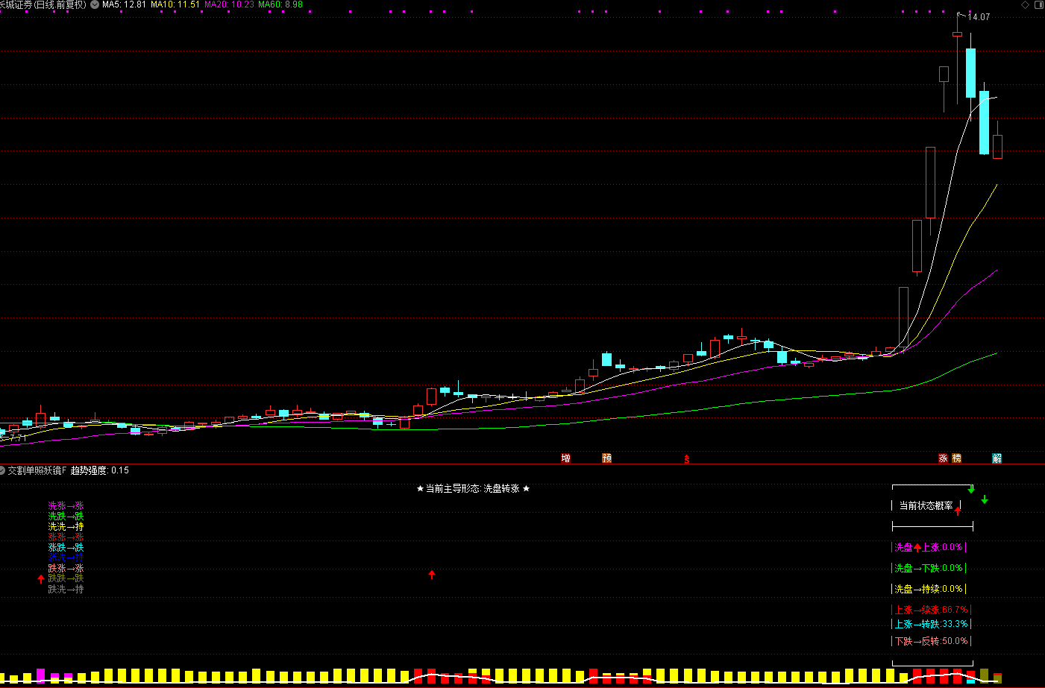Click the 榜 event marker icon
This screenshot has height=688, width=1045.
pos(957,458)
